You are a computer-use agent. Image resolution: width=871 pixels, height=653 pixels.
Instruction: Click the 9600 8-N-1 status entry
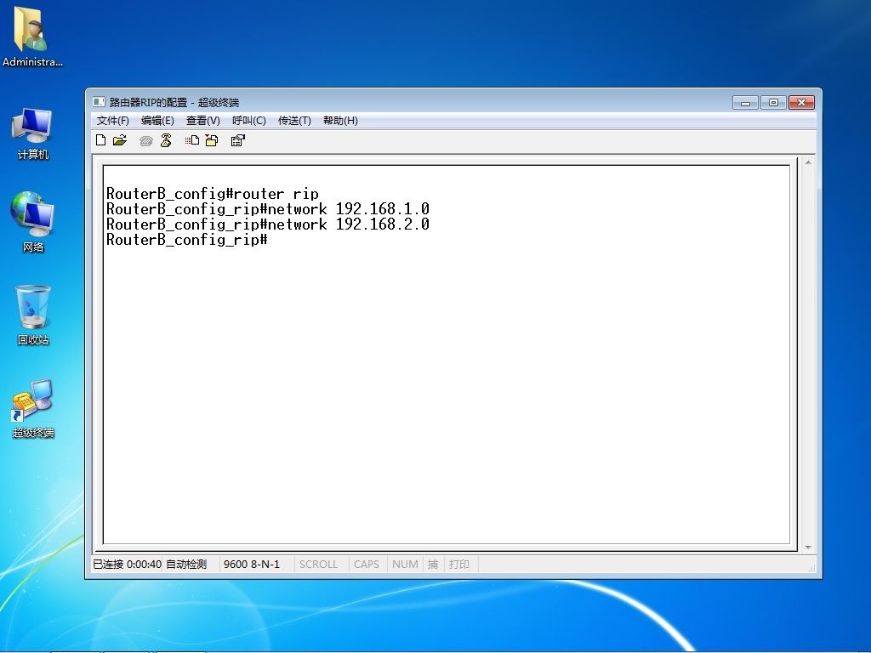tap(252, 565)
